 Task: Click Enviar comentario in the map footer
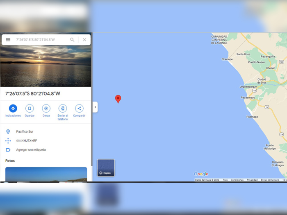(270, 180)
